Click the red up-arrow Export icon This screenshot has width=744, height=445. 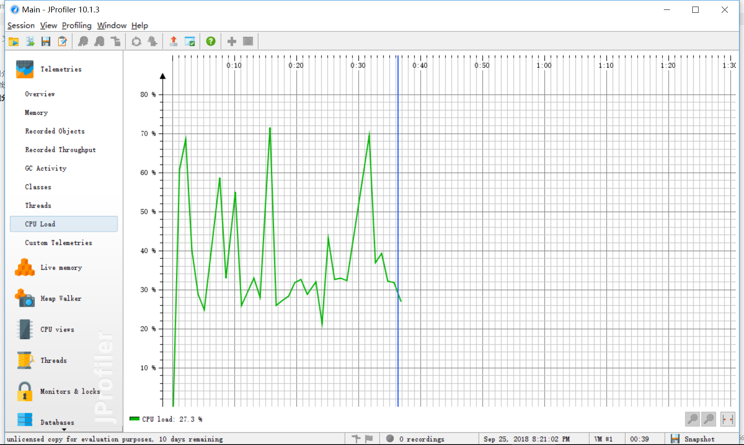174,41
